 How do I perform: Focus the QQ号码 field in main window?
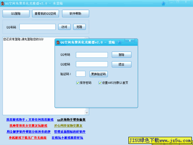[x=37, y=27]
